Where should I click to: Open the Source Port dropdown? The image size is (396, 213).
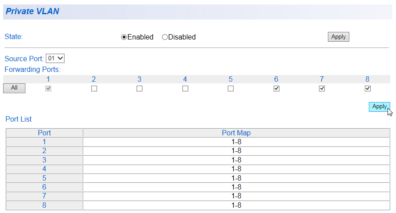(x=56, y=58)
